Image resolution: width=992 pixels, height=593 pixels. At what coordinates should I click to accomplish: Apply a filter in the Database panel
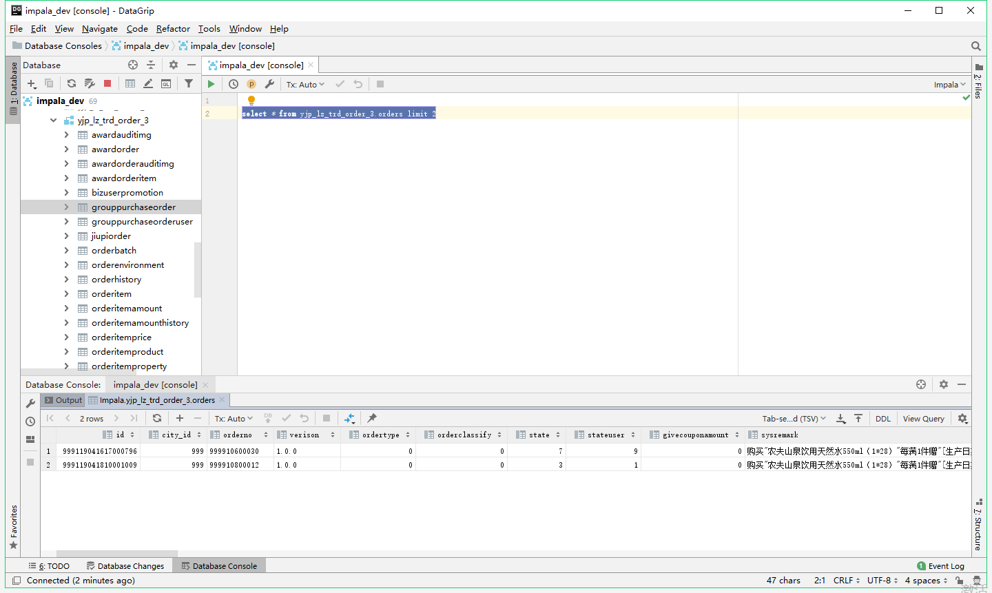pyautogui.click(x=189, y=83)
